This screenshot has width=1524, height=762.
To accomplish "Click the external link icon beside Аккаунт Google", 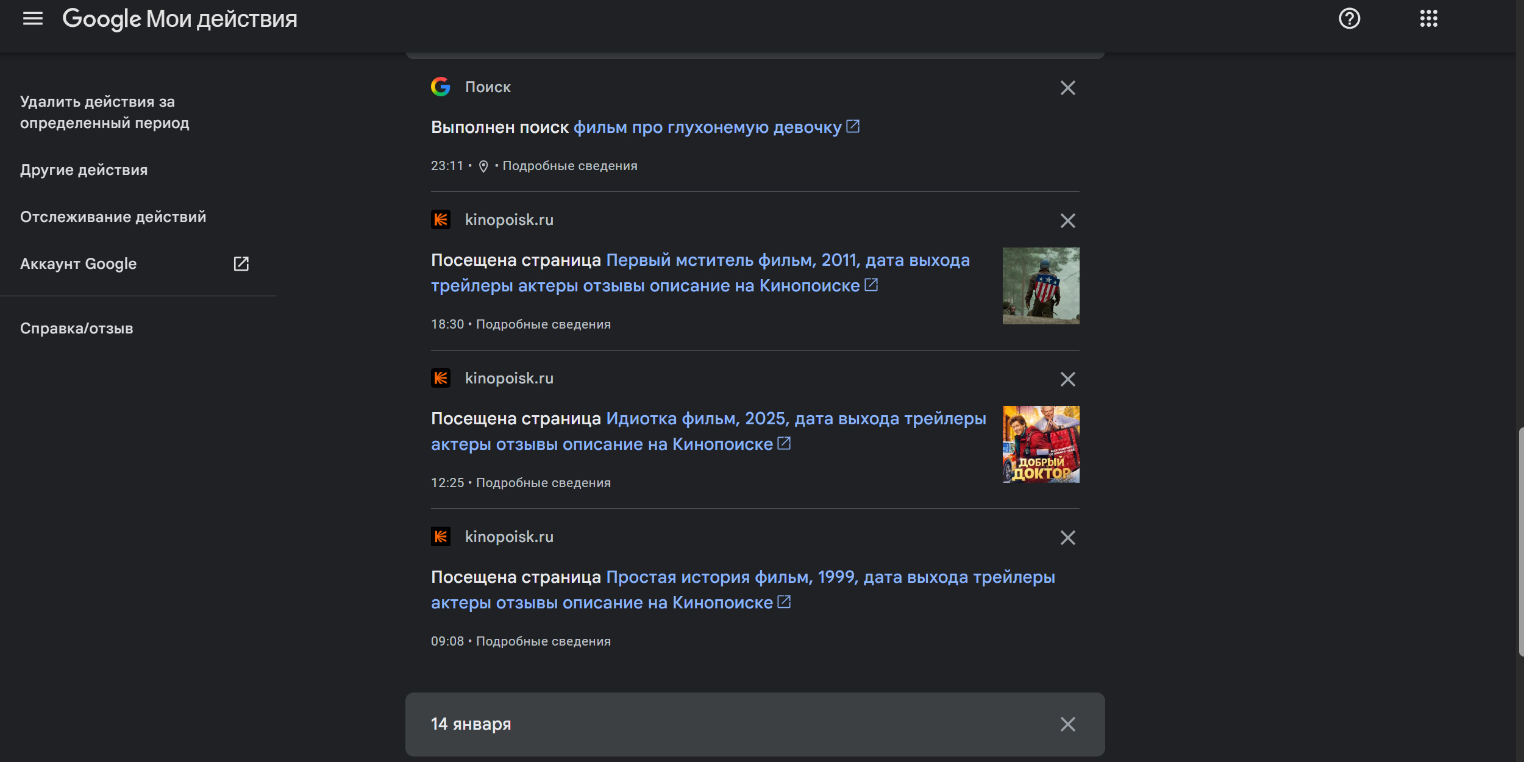I will click(241, 263).
